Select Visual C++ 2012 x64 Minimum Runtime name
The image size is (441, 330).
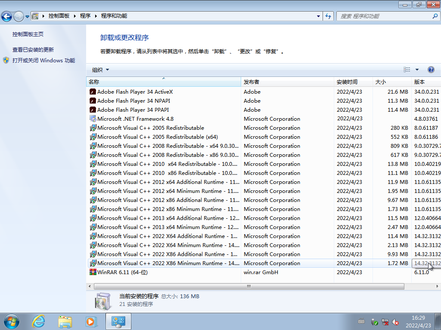coord(168,191)
